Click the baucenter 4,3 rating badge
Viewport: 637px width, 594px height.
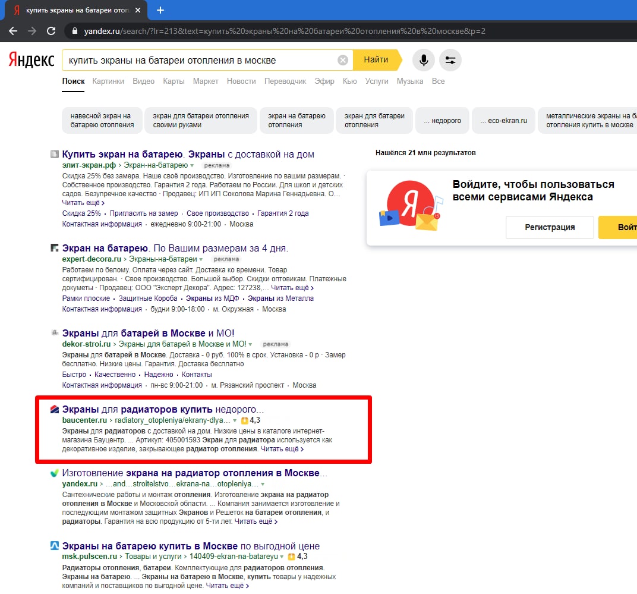(251, 420)
